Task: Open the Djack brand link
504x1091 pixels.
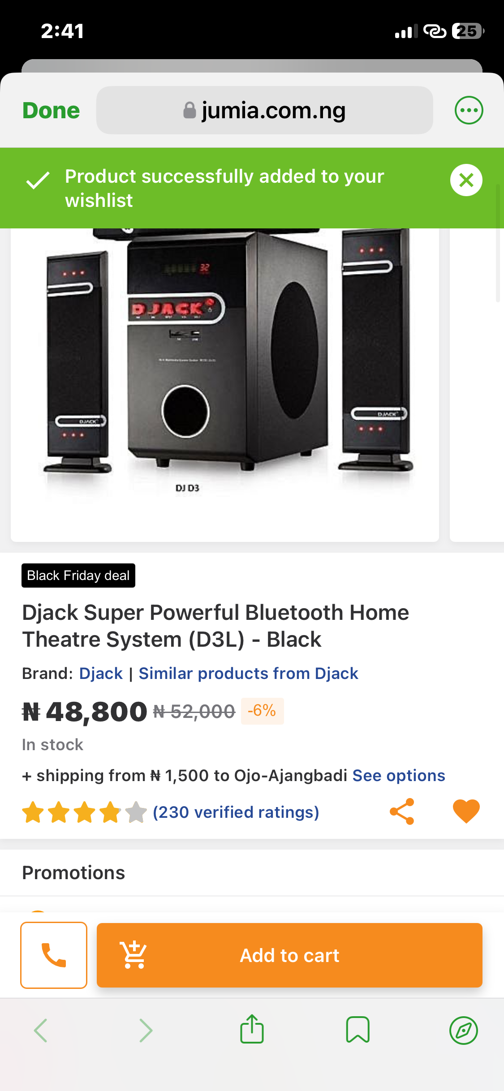Action: 101,674
